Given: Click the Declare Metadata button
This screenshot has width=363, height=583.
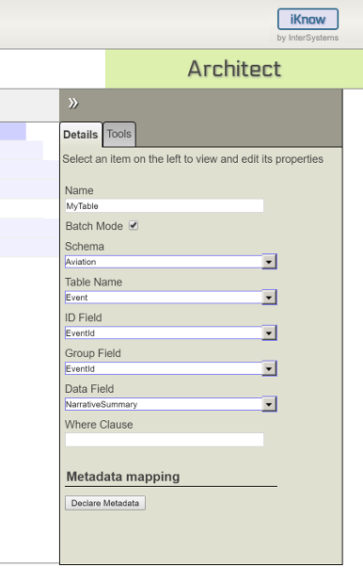Looking at the screenshot, I should pyautogui.click(x=105, y=503).
